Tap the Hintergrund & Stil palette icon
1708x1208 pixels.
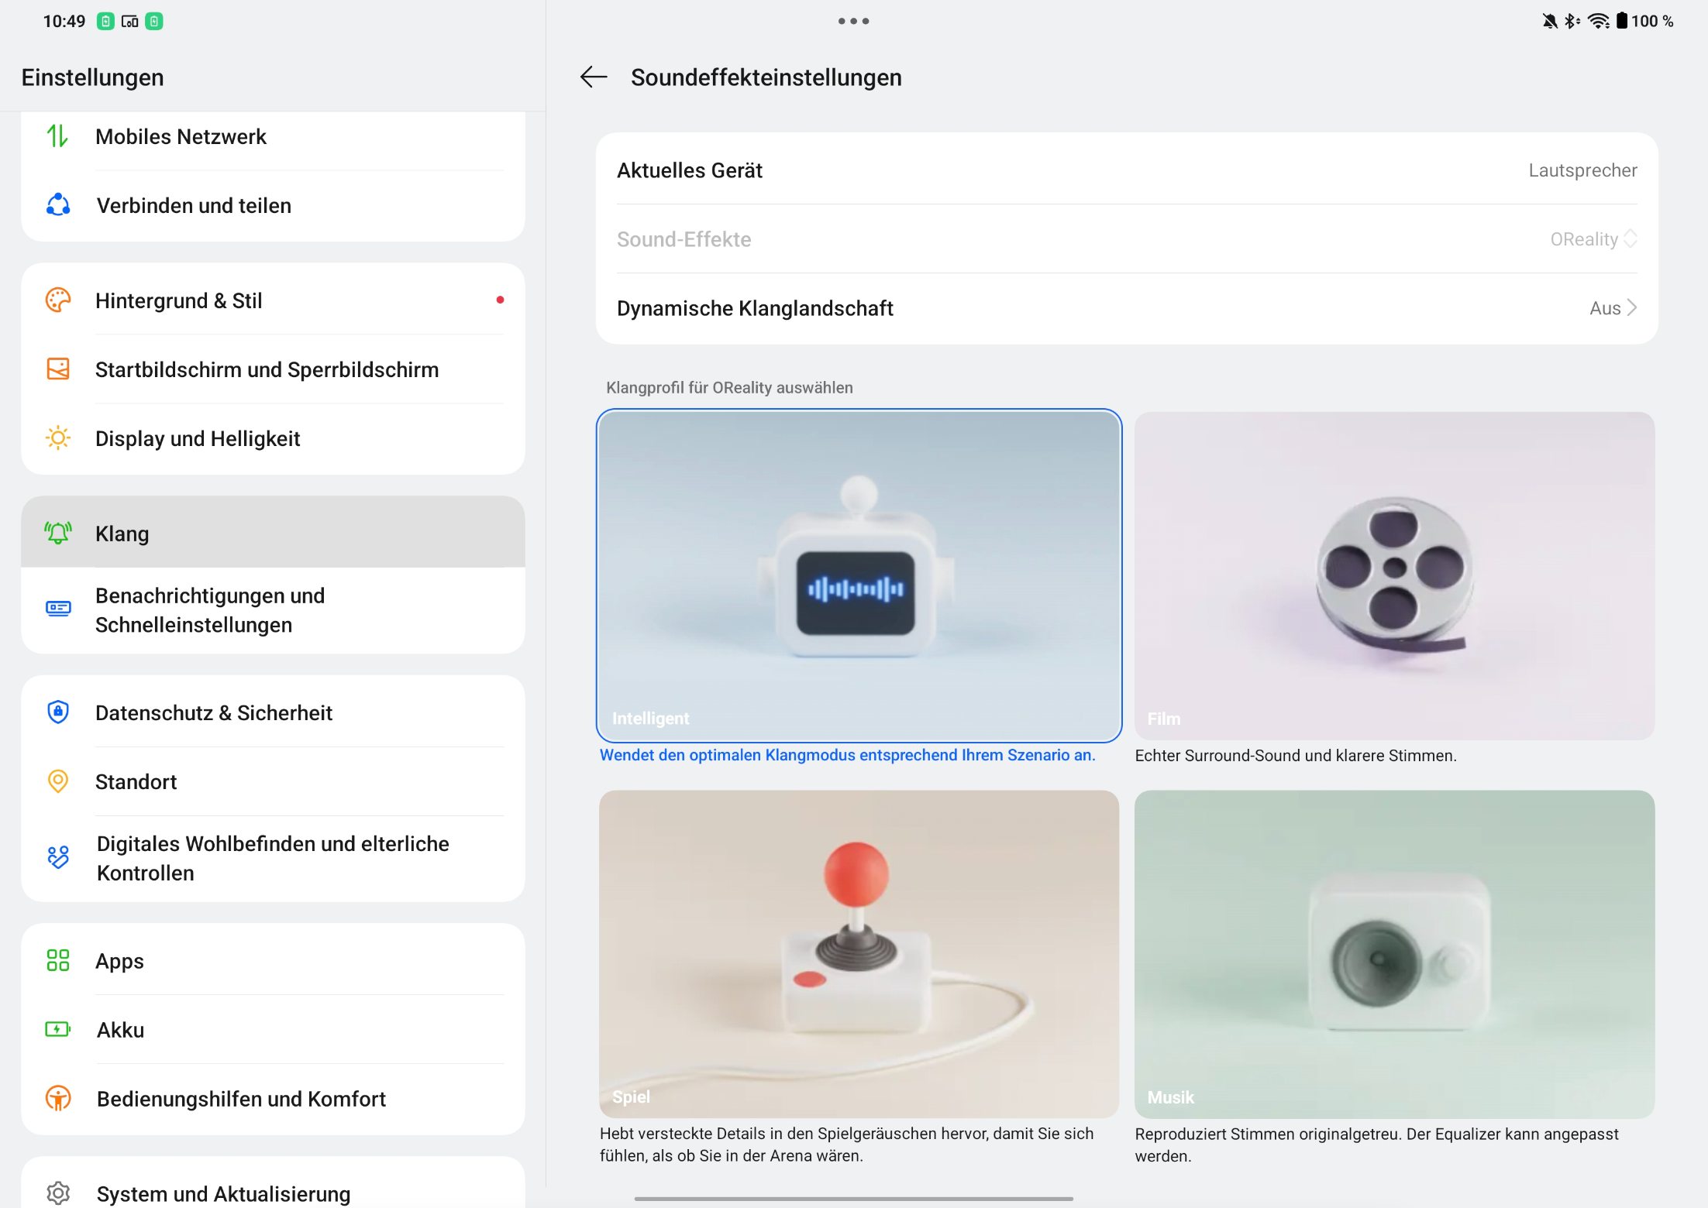coord(58,300)
